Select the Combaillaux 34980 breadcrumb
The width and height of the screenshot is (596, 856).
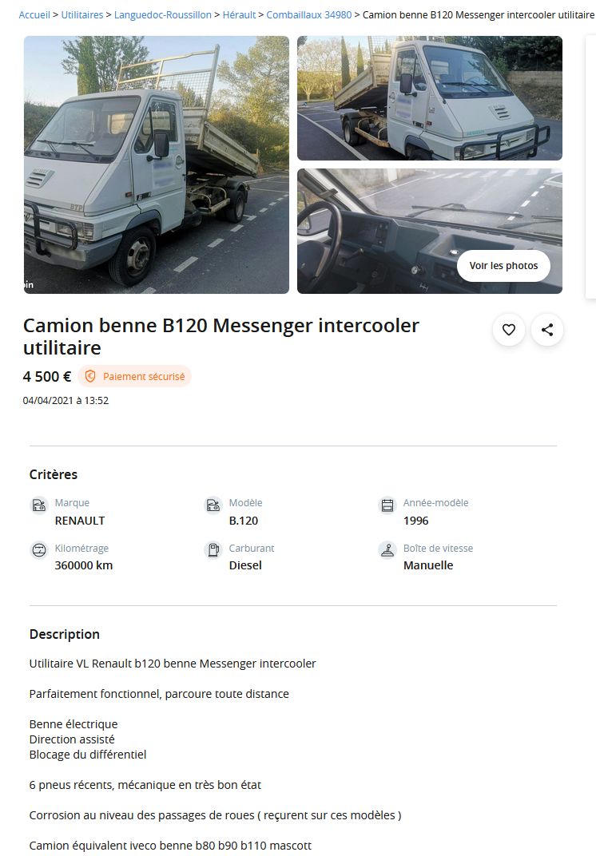coord(308,14)
